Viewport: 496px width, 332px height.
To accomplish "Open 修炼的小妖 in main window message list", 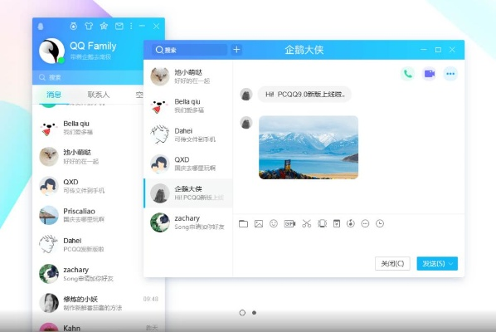I will point(99,303).
